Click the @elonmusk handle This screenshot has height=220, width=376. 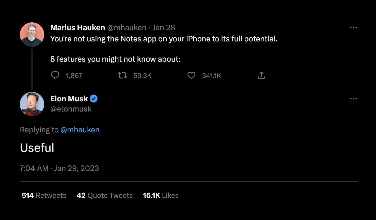(71, 109)
